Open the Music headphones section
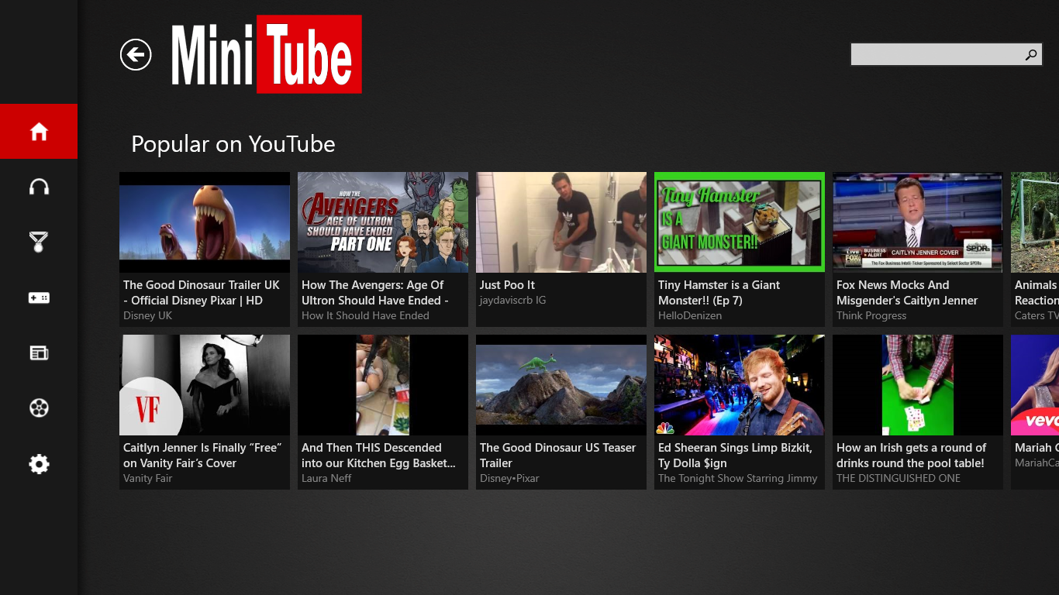 (x=39, y=187)
